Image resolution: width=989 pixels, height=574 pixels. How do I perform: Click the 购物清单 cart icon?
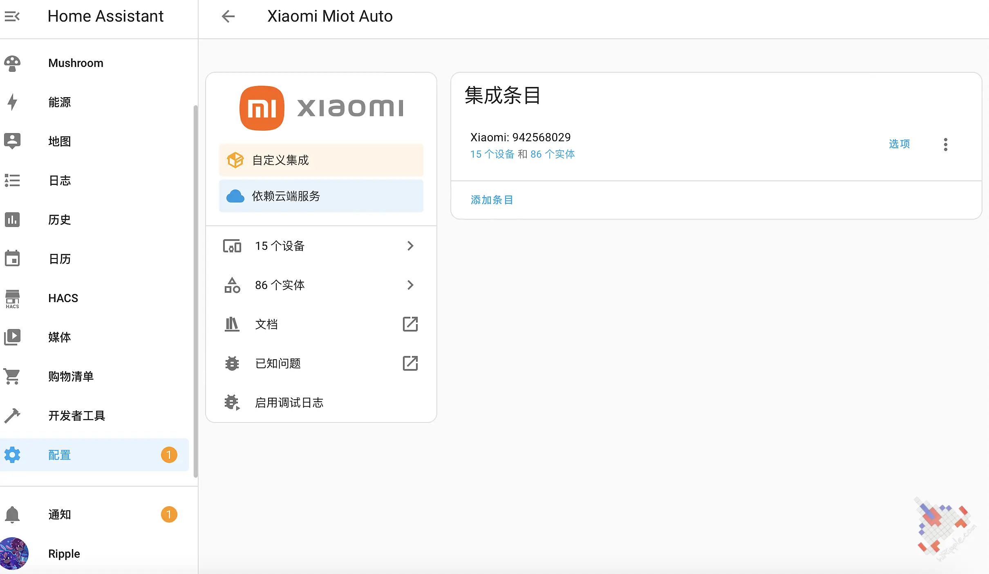(12, 376)
